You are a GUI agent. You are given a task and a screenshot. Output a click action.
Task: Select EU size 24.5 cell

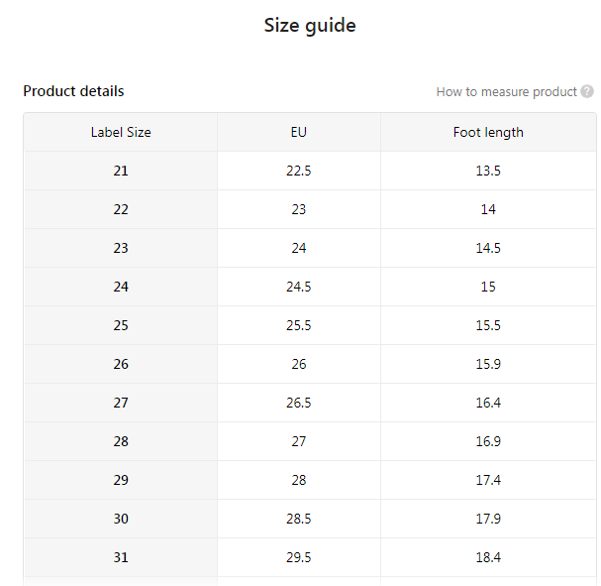[299, 287]
